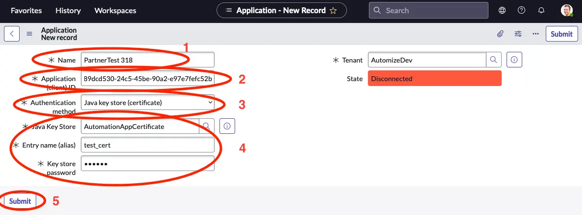Open the Authentication method dropdown
Viewport: 582px width, 215px height.
coord(148,103)
